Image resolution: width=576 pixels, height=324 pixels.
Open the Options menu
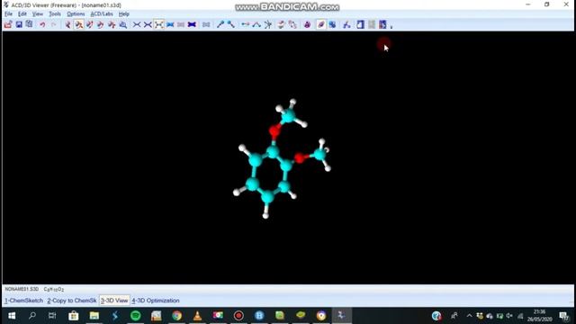point(76,14)
